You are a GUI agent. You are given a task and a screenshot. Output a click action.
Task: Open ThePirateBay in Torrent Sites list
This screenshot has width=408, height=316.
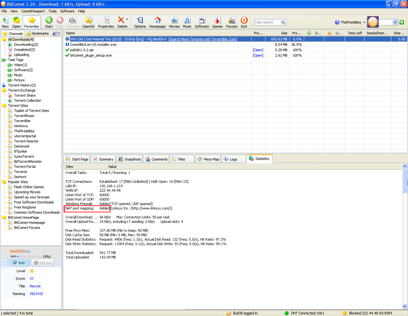pyautogui.click(x=24, y=131)
